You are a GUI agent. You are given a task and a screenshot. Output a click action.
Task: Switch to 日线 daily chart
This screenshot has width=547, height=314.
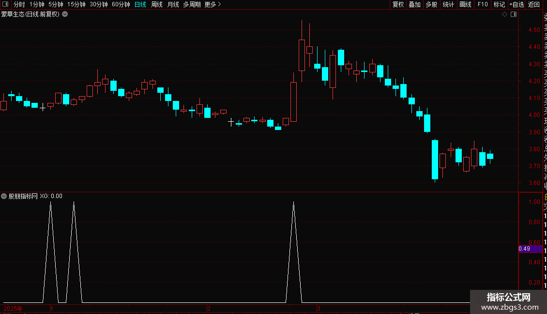[140, 4]
